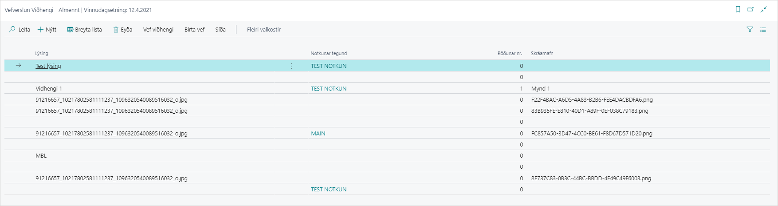
Task: Open row options for Test lýsing
Action: coord(291,66)
